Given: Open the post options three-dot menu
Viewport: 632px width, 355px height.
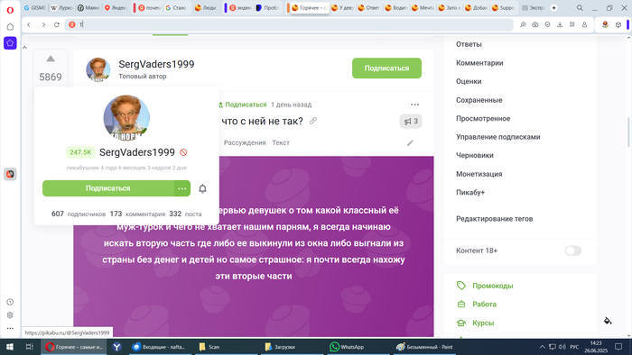Looking at the screenshot, I should (414, 105).
